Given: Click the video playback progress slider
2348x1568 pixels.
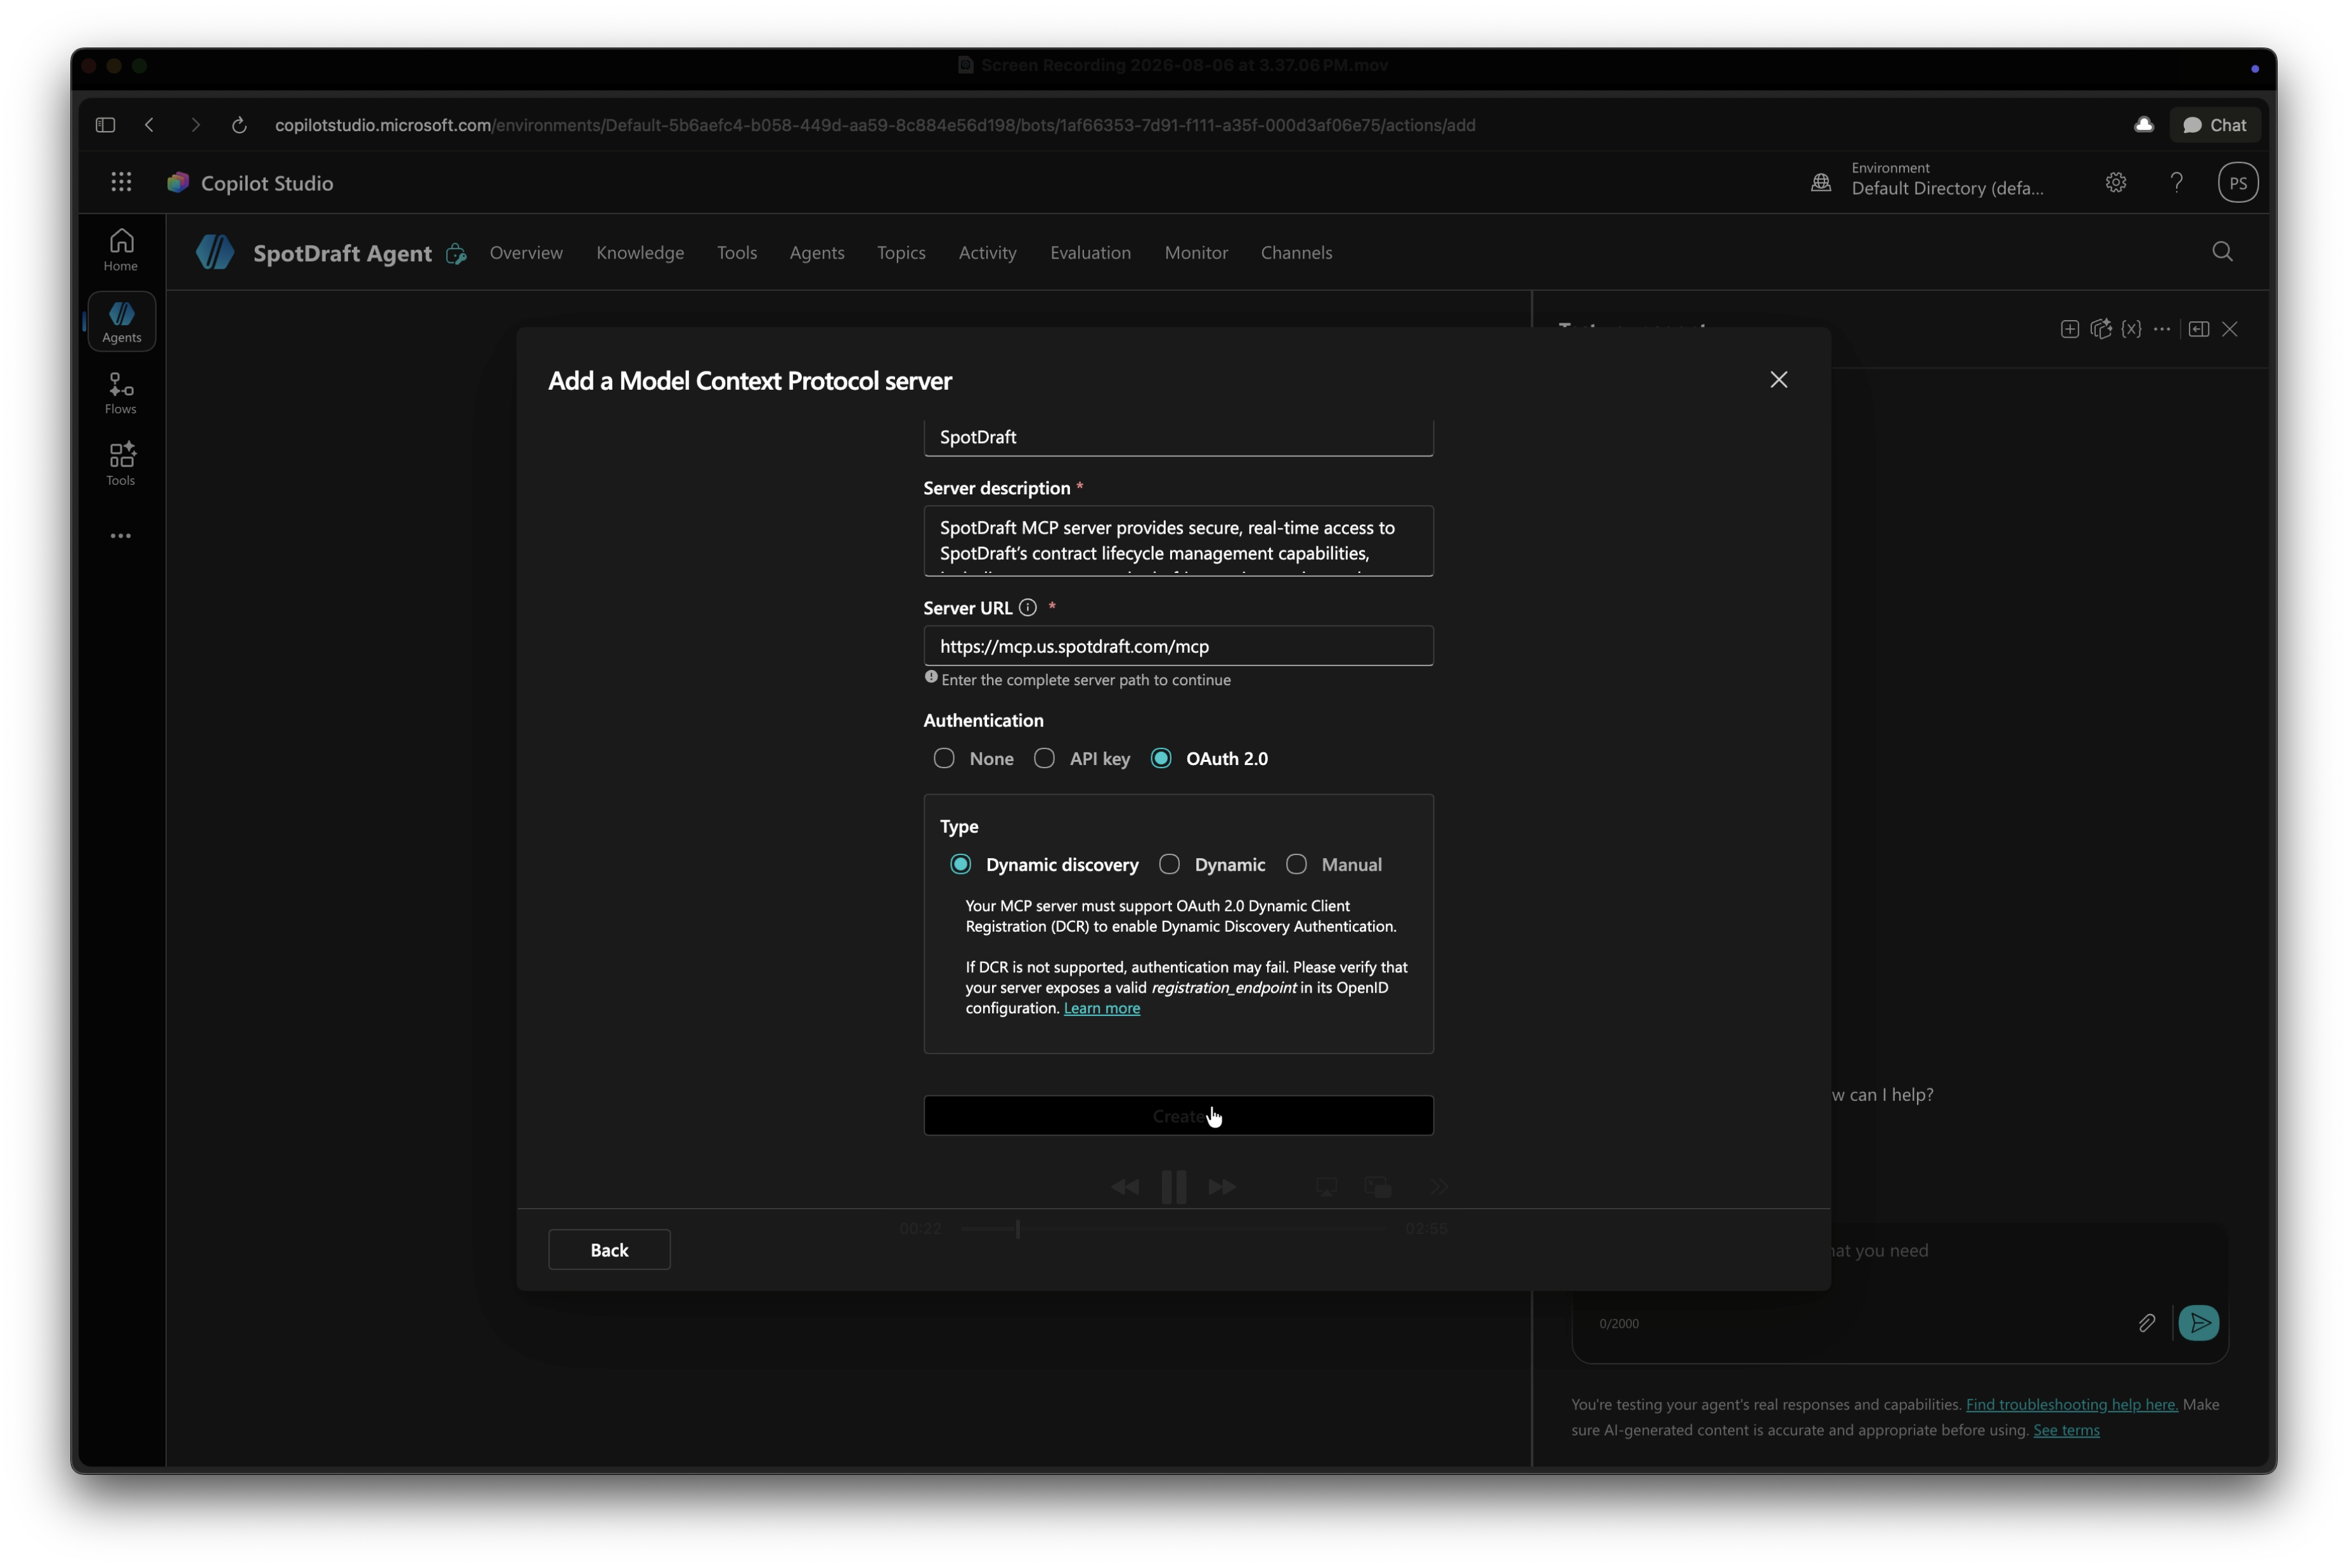Looking at the screenshot, I should [x=1173, y=1229].
